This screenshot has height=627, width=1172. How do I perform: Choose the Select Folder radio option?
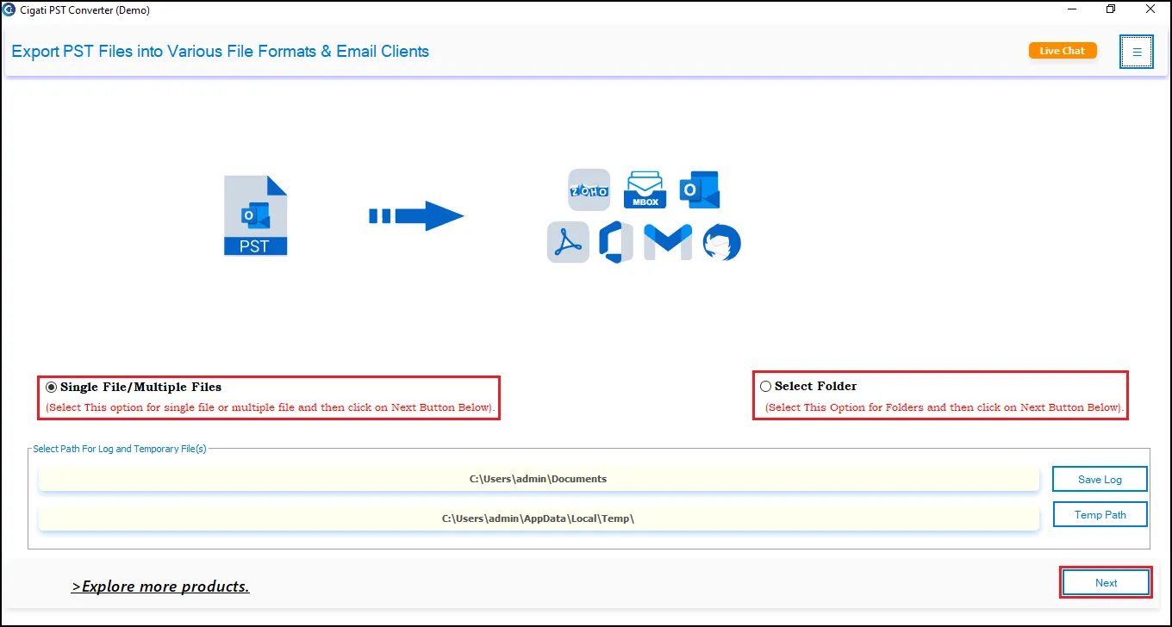click(x=765, y=387)
